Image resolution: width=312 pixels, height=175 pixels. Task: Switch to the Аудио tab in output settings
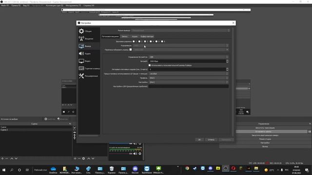[135, 36]
